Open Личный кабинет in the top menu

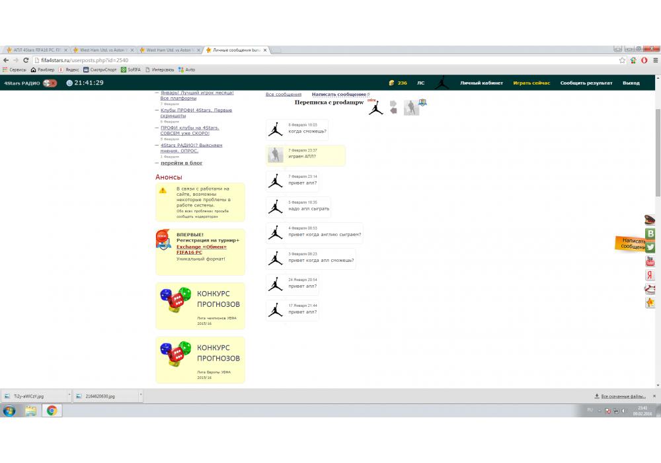coord(481,83)
